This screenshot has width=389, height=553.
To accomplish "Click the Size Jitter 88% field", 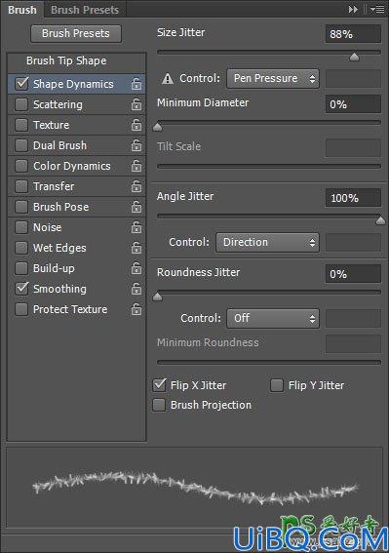I will 353,34.
